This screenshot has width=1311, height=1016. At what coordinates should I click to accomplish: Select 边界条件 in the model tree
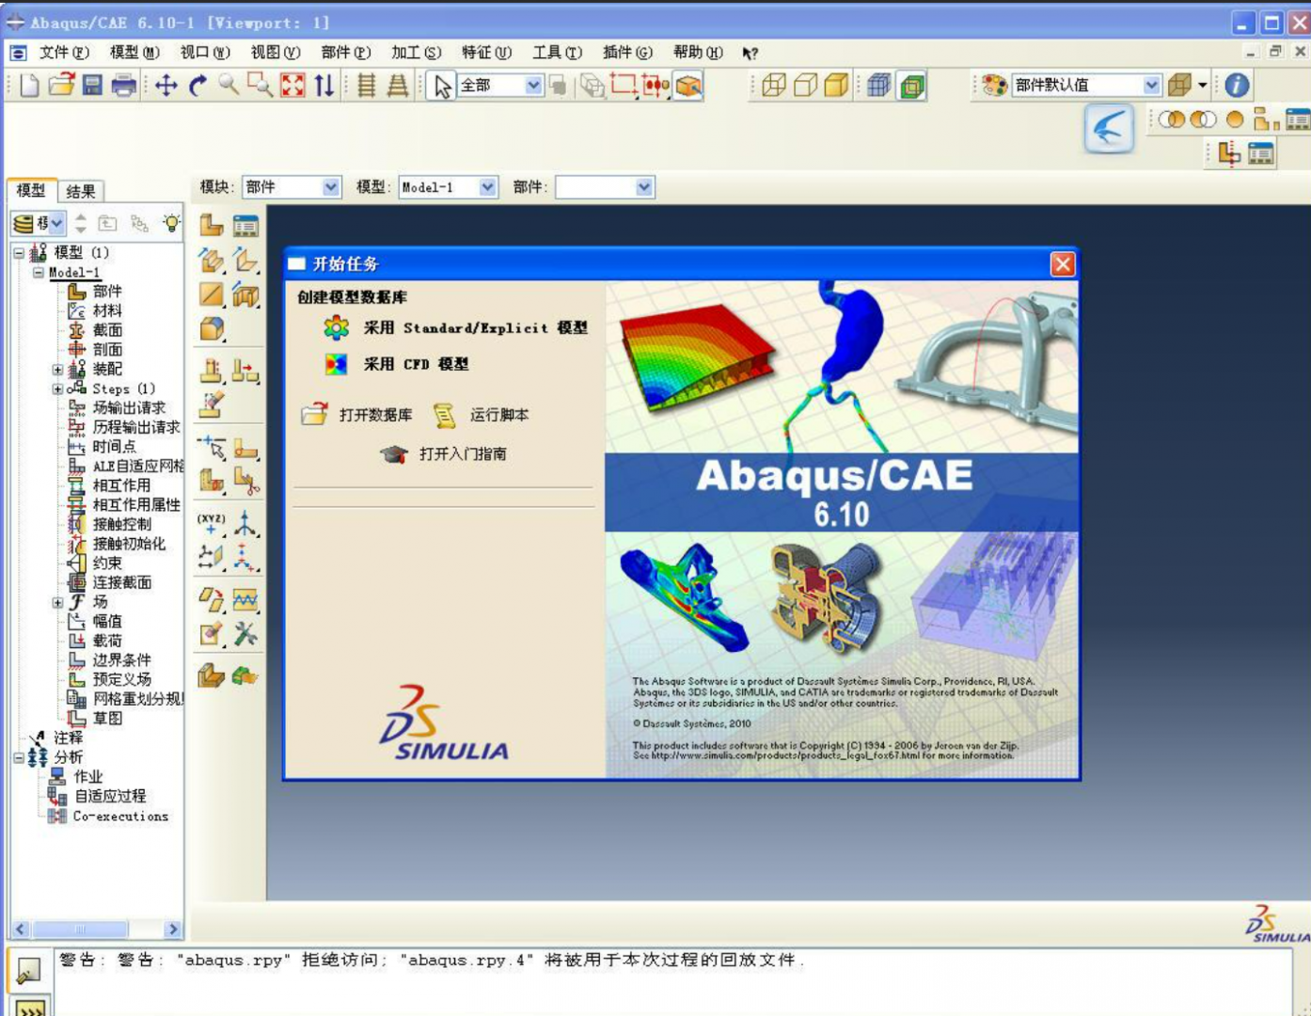tap(121, 660)
